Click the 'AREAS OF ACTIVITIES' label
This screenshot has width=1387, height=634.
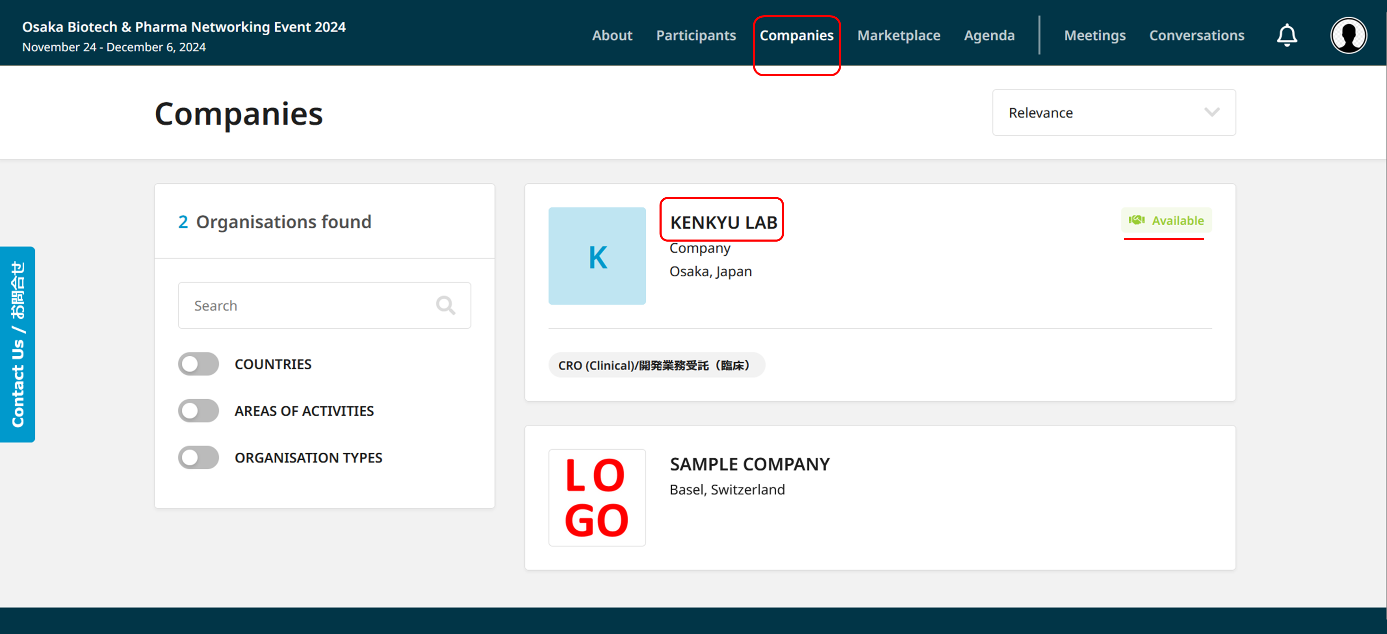point(304,411)
